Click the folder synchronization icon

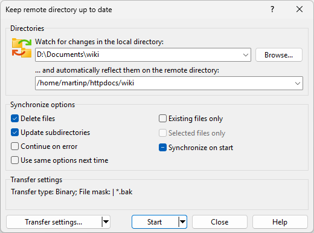[x=22, y=48]
